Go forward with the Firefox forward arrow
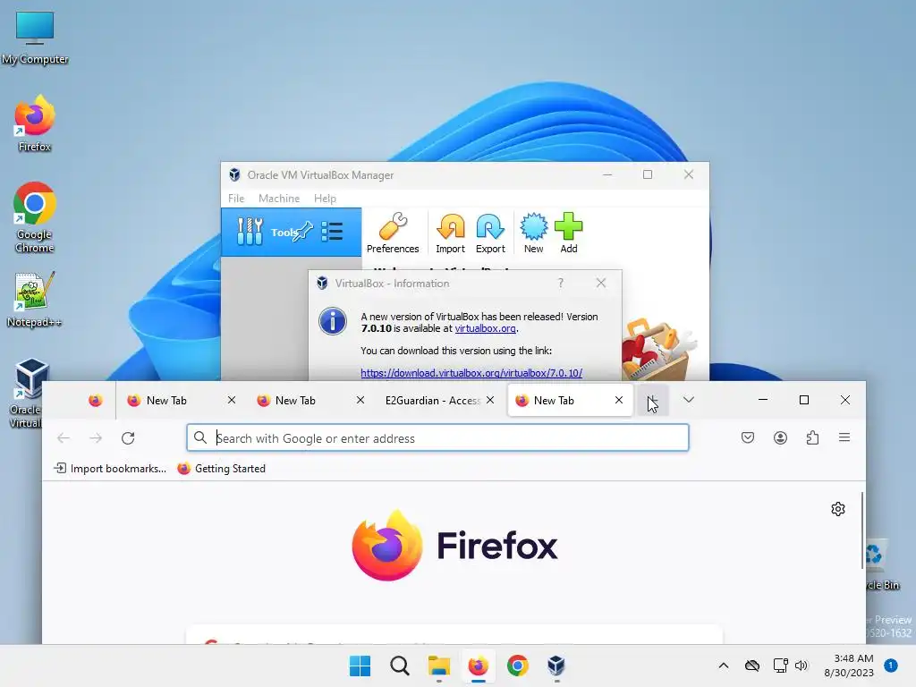Image resolution: width=916 pixels, height=687 pixels. 96,438
